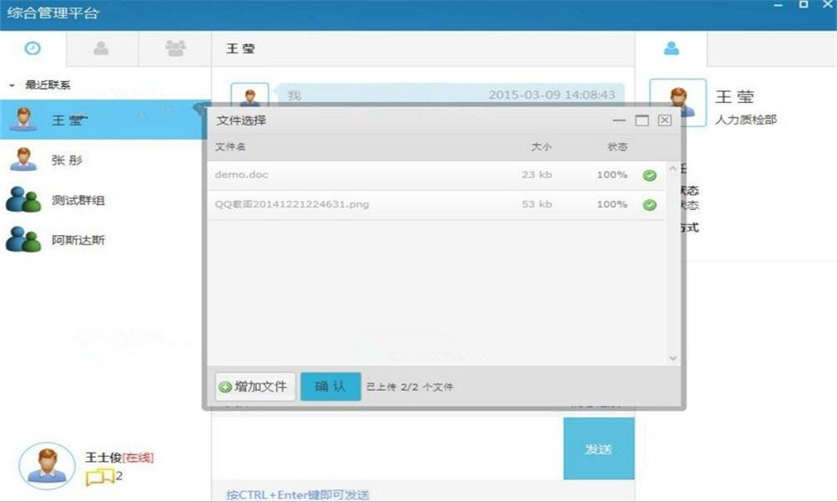
Task: Click 王士俊's profile avatar at bottom left
Action: click(x=47, y=466)
